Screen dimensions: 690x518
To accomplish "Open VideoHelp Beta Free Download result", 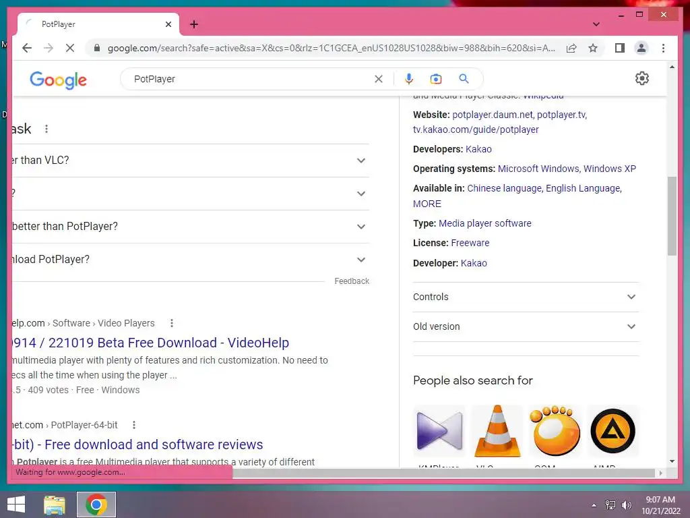I will click(x=151, y=343).
